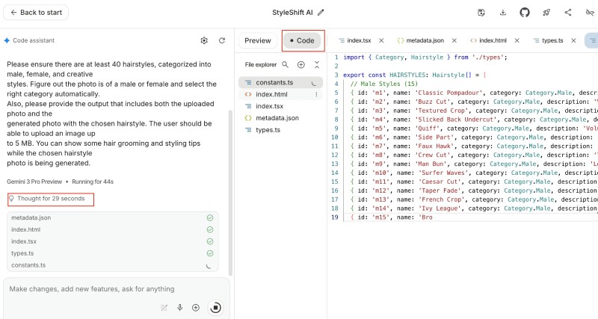This screenshot has height=319, width=598.
Task: Switch to the Preview tab
Action: coord(258,40)
